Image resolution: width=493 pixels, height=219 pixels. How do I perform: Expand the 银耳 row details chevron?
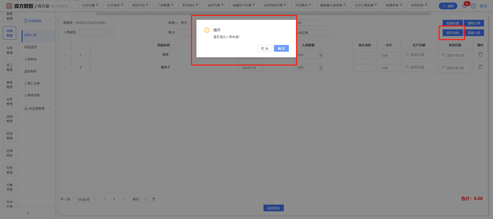pos(65,55)
